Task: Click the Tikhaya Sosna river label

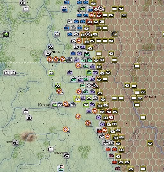Action: coord(133,136)
